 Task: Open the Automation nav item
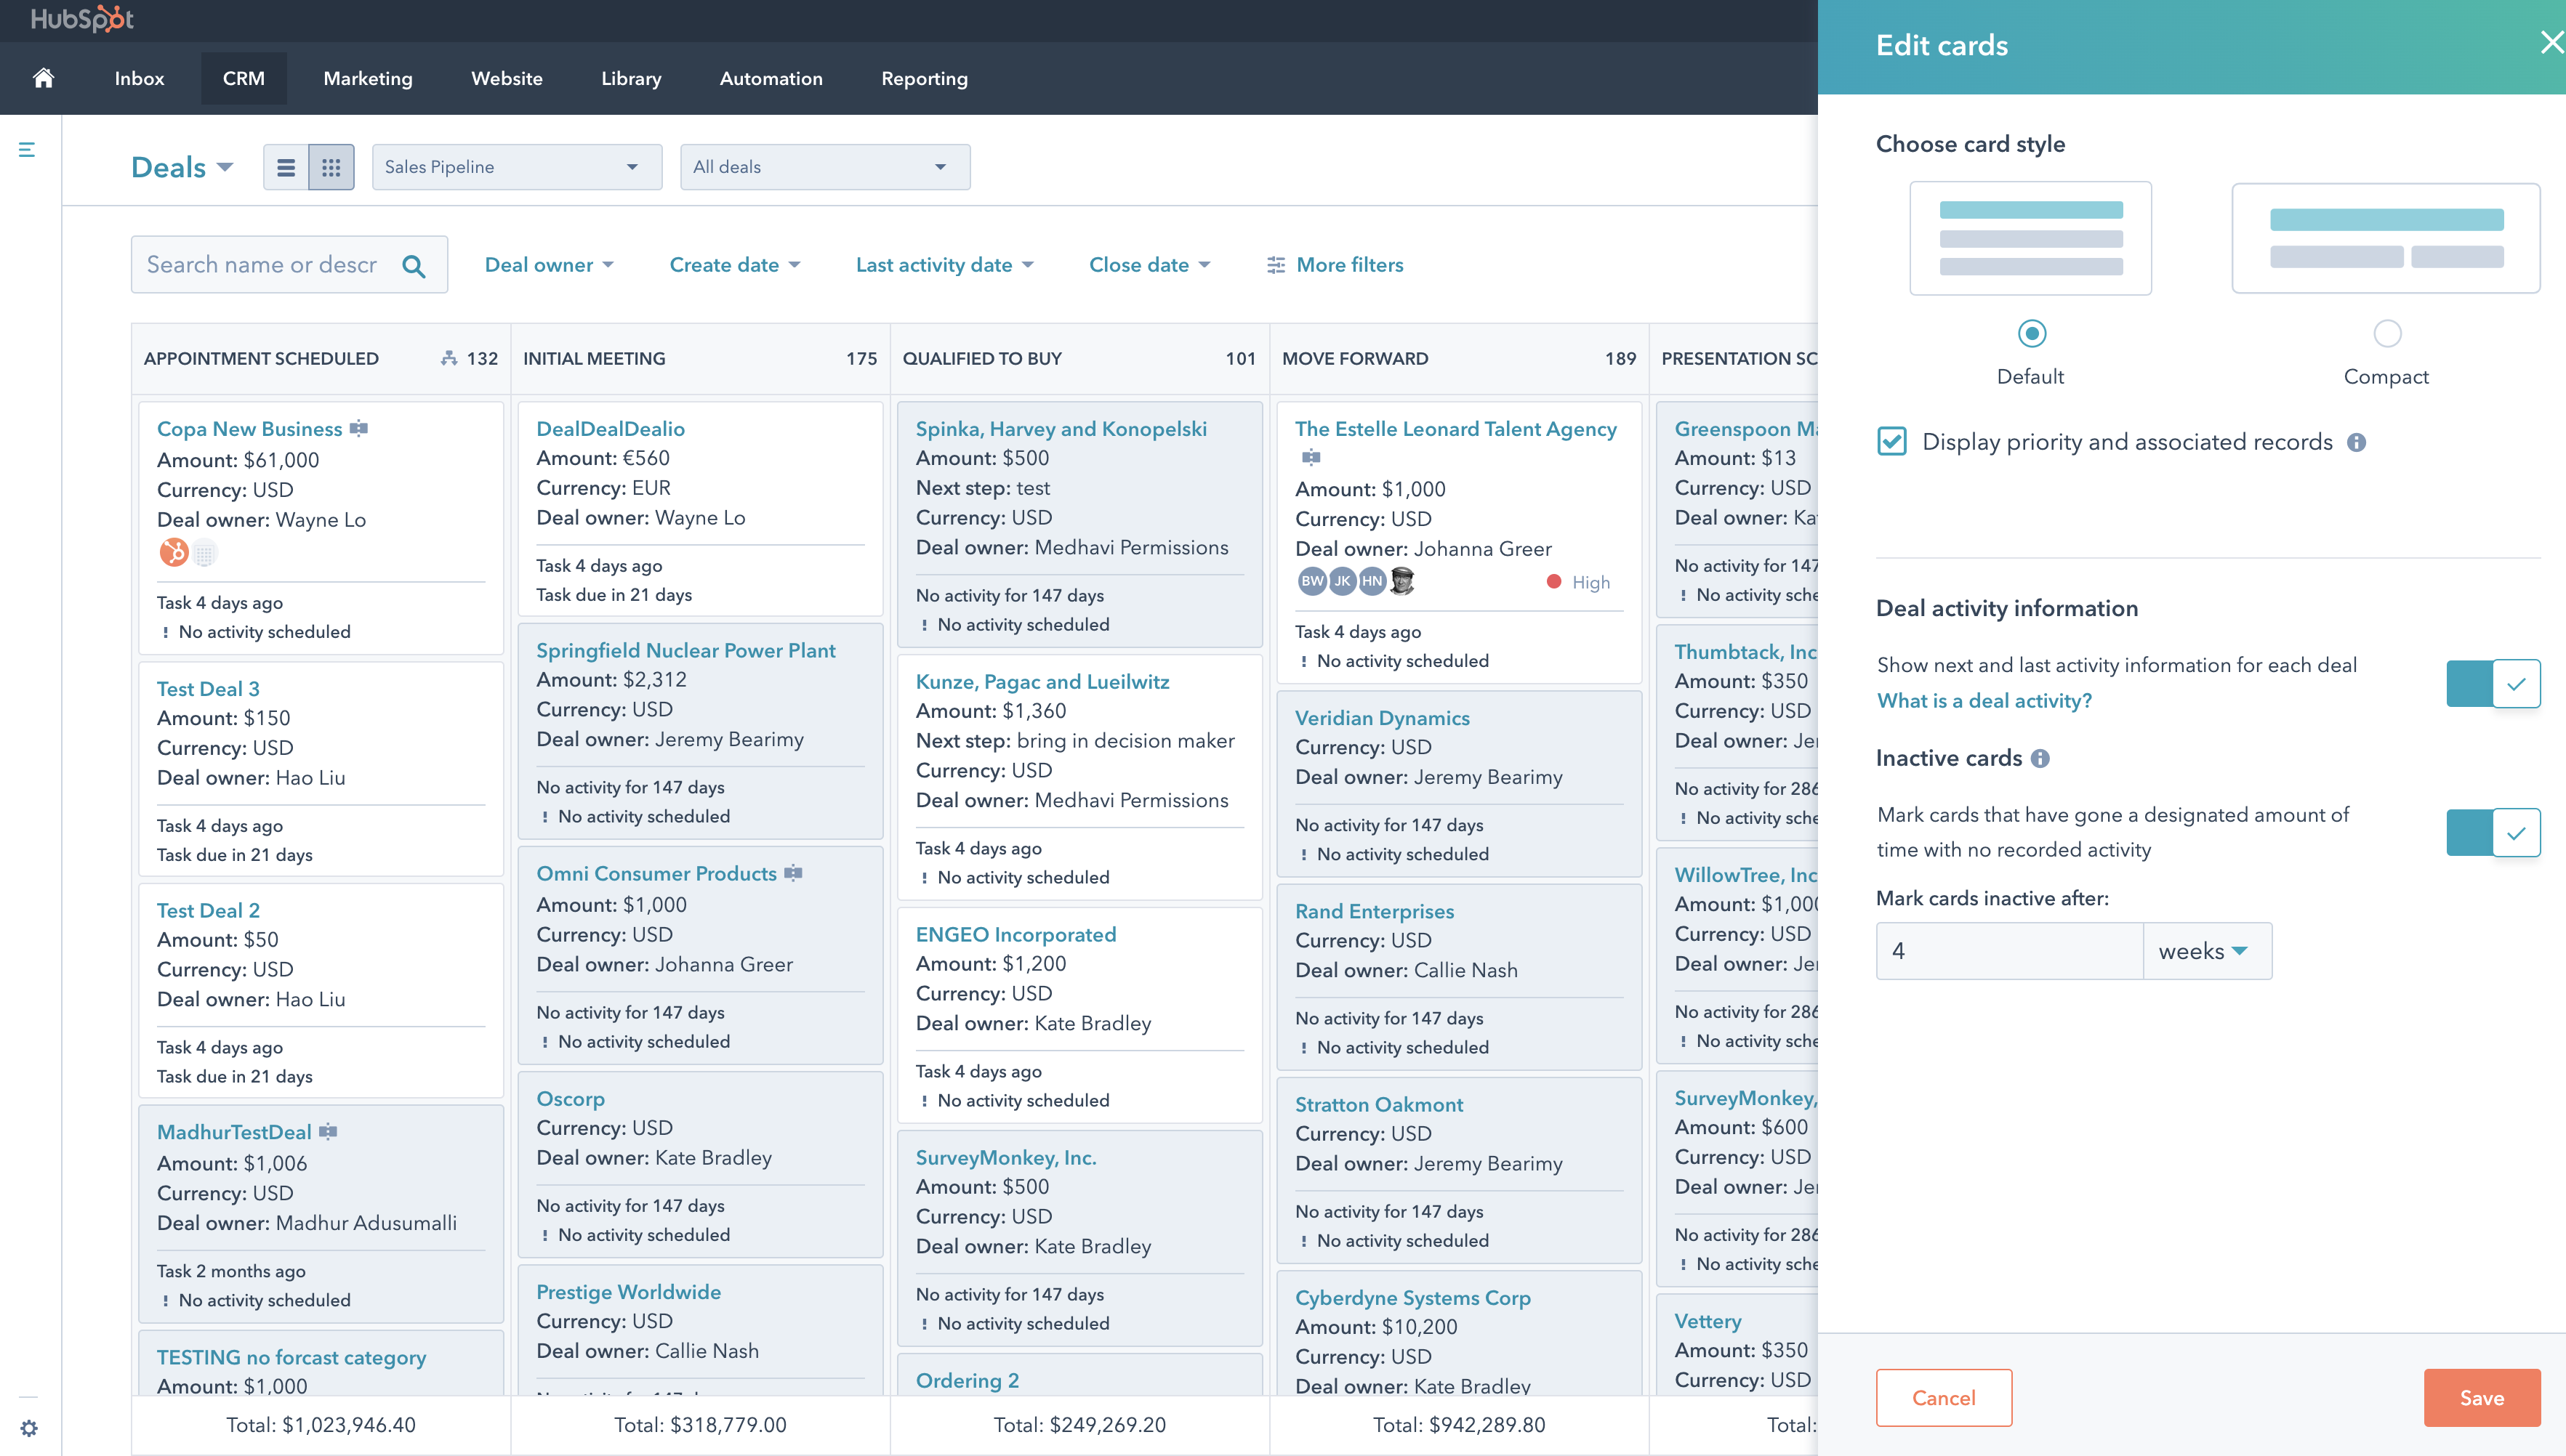click(771, 78)
